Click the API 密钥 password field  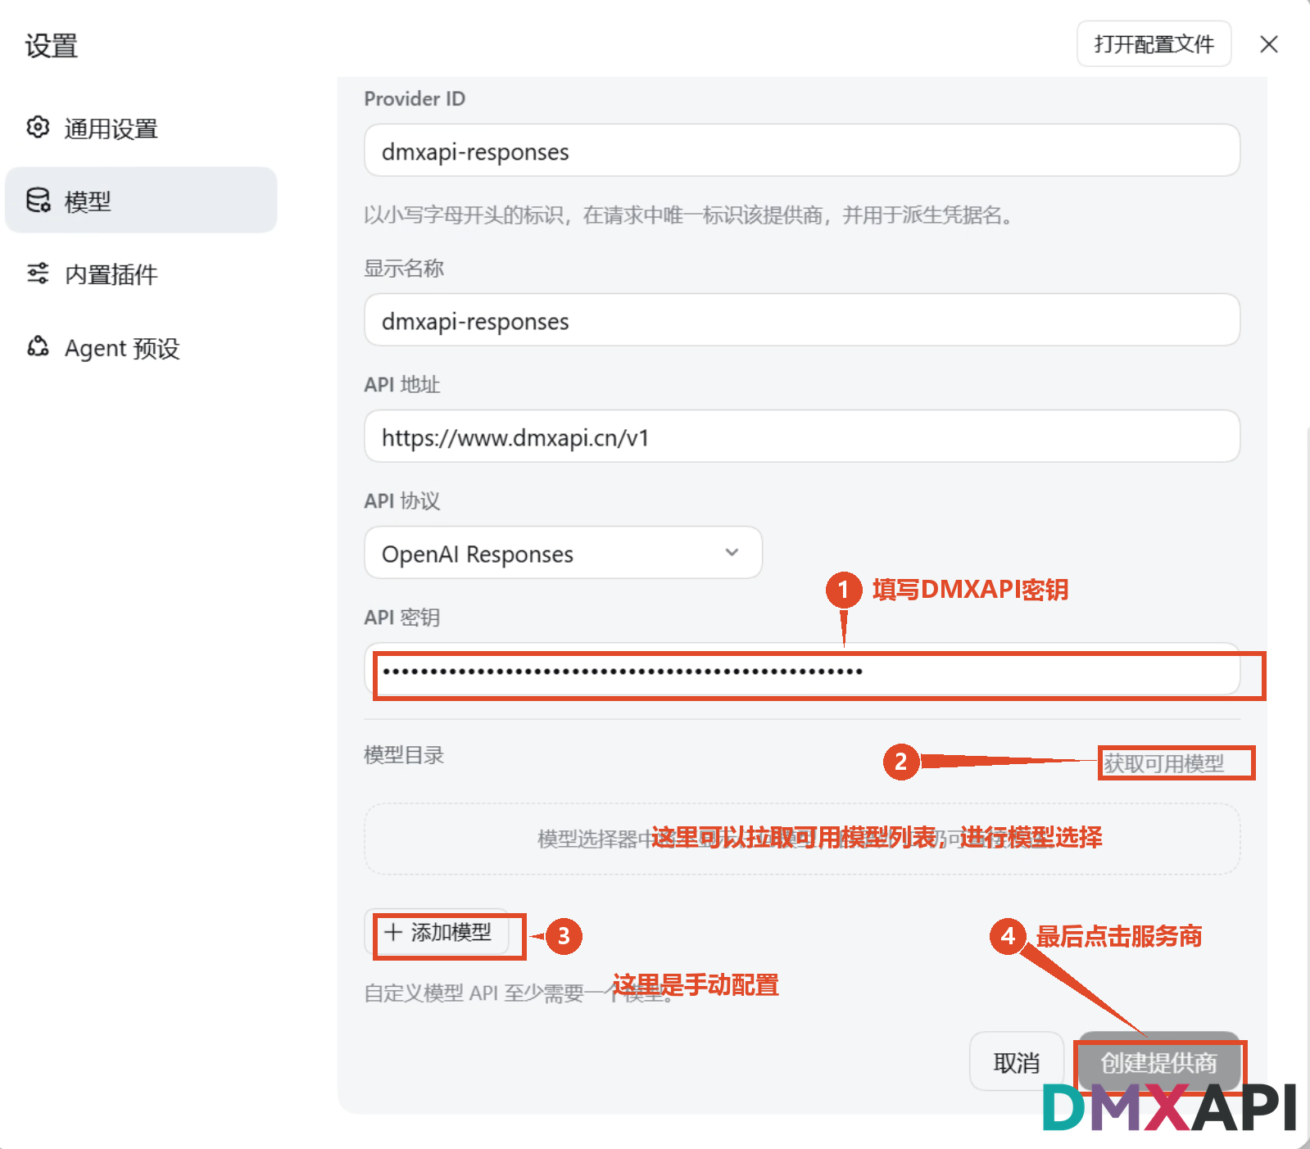tap(802, 670)
